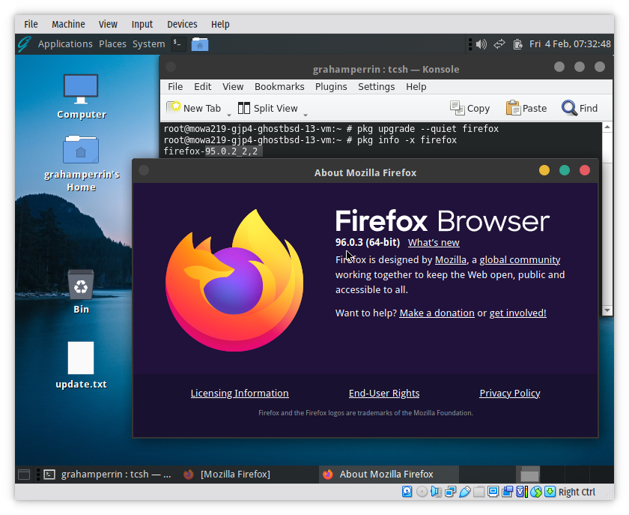Click the What's new link

(434, 242)
